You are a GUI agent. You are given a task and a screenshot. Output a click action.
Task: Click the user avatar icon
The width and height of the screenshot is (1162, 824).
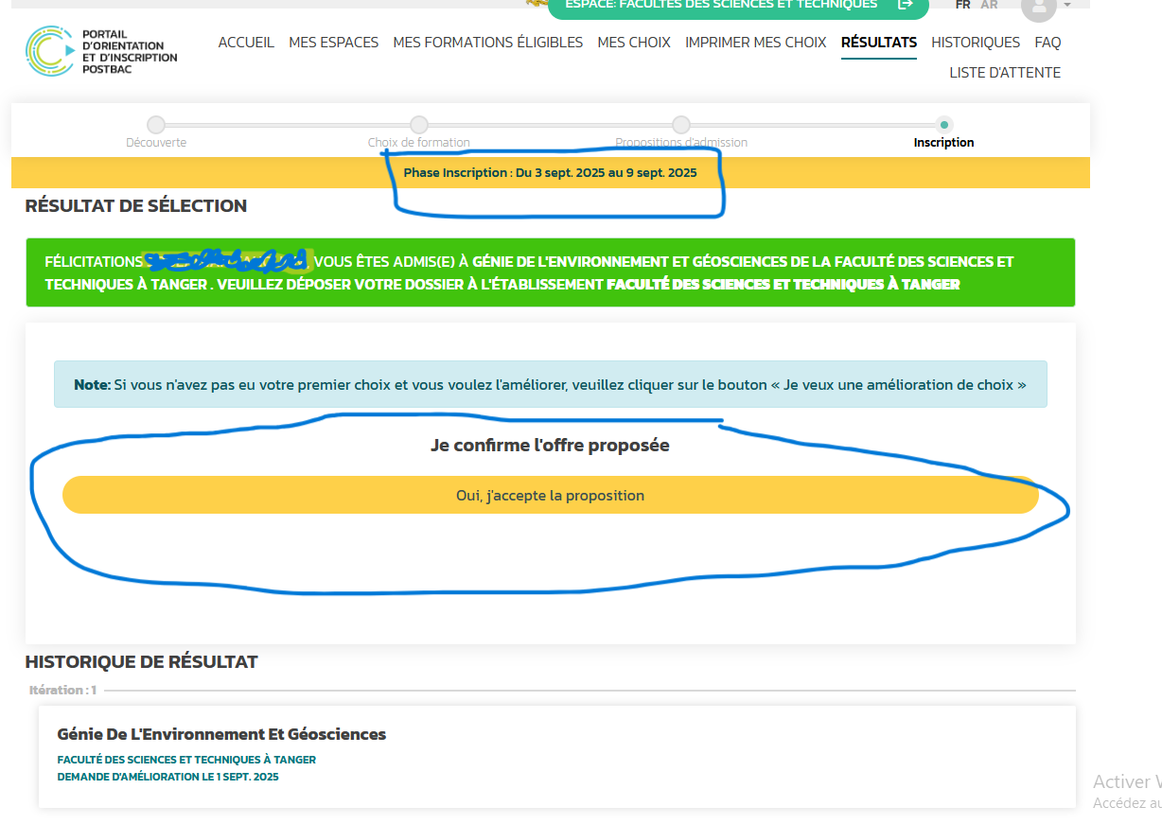click(1038, 7)
